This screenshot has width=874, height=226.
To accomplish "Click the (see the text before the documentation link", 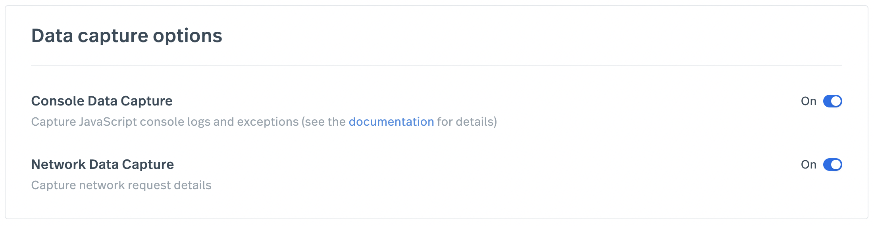I will click(x=324, y=122).
